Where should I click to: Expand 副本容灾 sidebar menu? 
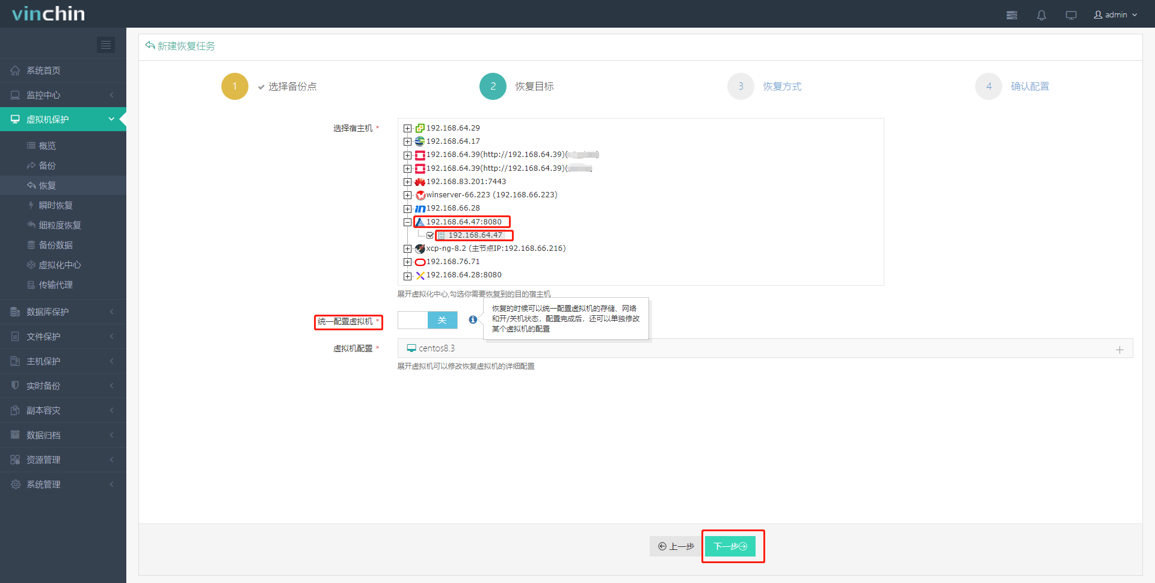[x=63, y=410]
